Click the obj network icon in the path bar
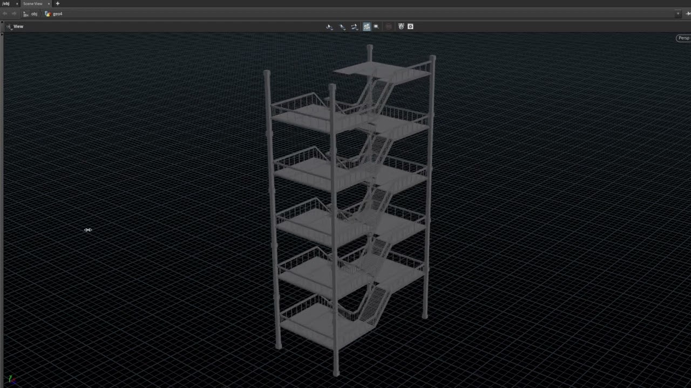Viewport: 691px width, 388px height. [x=26, y=13]
